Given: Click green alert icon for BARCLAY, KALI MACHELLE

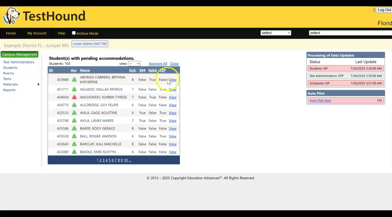Looking at the screenshot, I should click(x=74, y=144).
